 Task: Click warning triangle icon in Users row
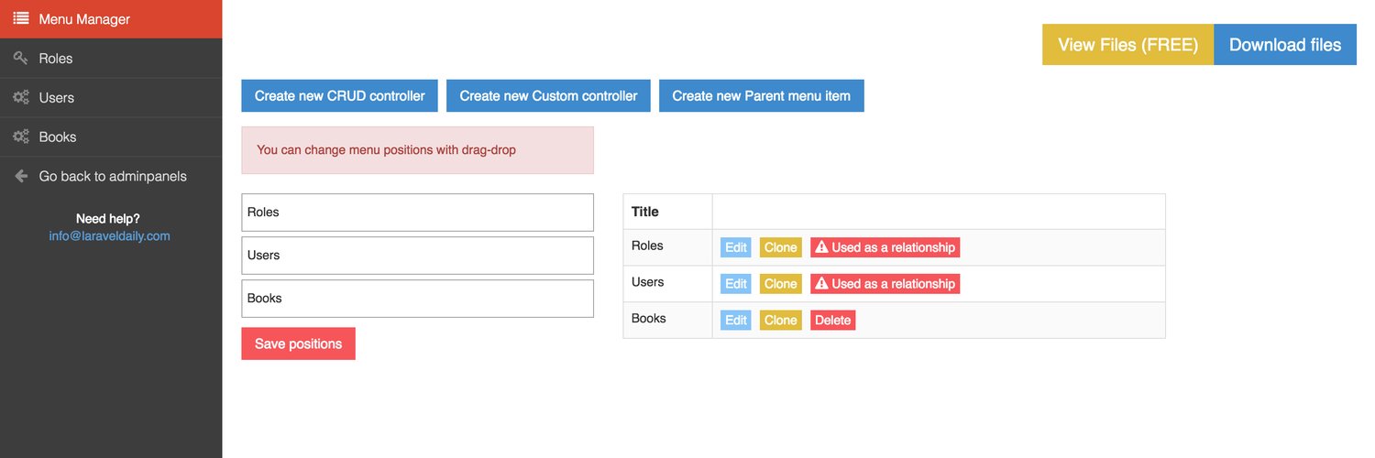(821, 284)
